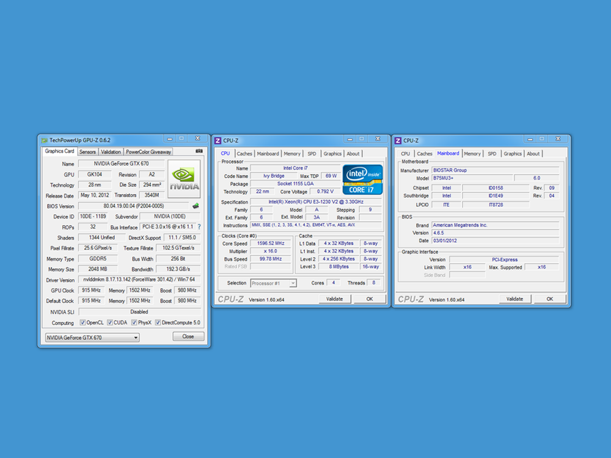The width and height of the screenshot is (611, 458).
Task: Open the Processor #1 selection dropdown
Action: (273, 283)
